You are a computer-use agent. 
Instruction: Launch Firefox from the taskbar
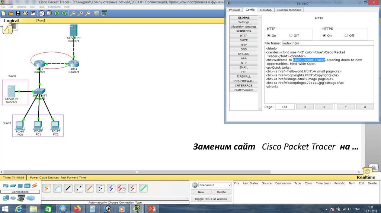77,209
